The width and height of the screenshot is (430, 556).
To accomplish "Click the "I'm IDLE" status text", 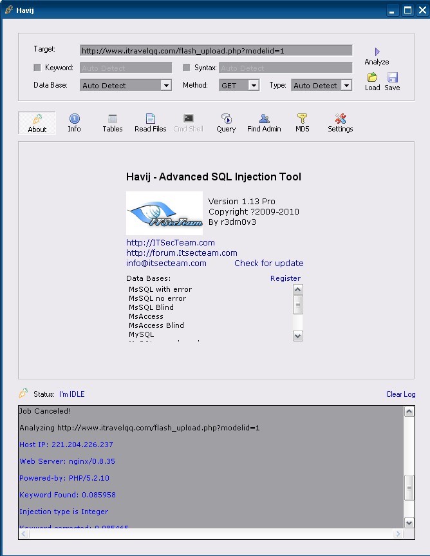I will (72, 394).
